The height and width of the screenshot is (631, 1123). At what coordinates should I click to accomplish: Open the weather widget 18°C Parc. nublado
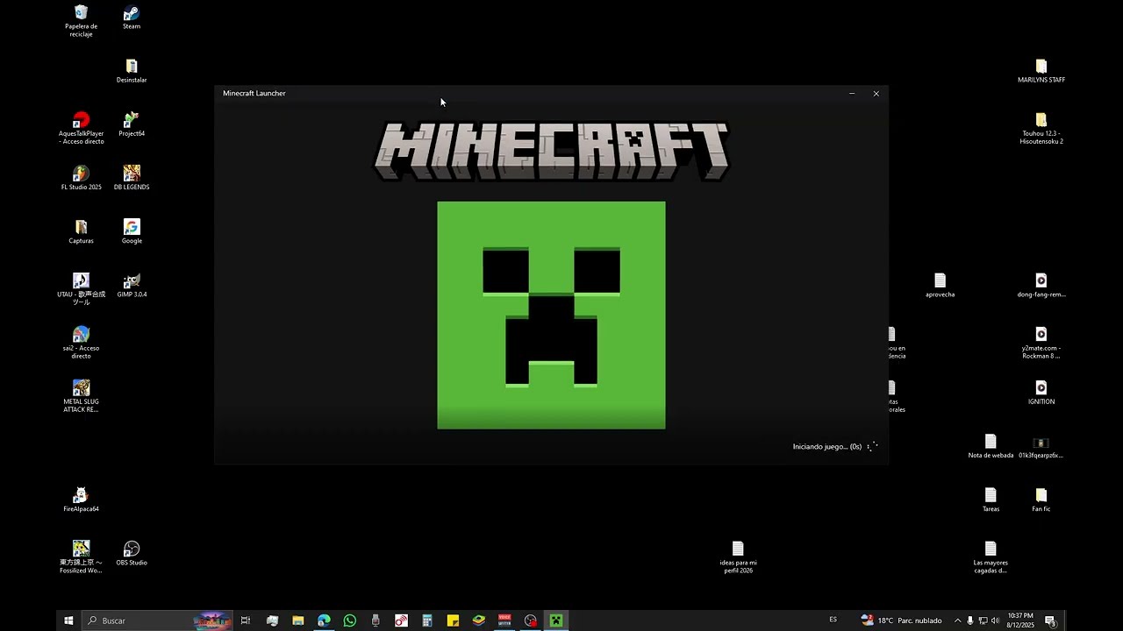coord(902,620)
